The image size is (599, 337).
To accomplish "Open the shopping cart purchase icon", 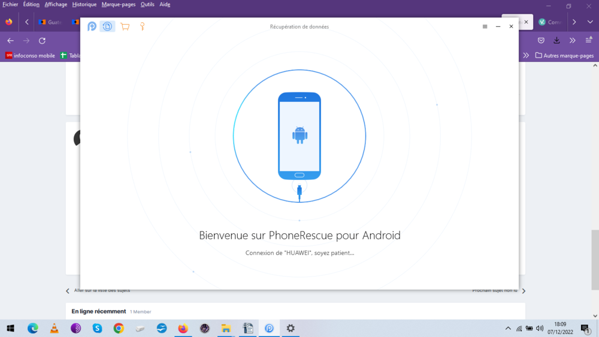I will (125, 26).
